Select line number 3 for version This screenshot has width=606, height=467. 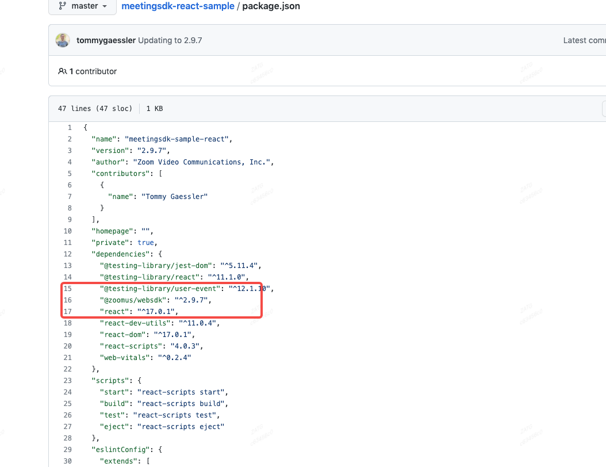[x=70, y=150]
